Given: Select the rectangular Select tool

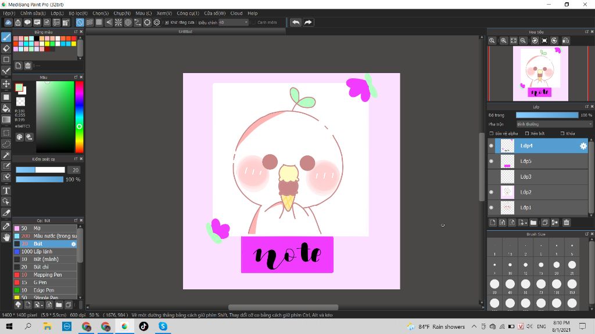Looking at the screenshot, I should pyautogui.click(x=6, y=133).
